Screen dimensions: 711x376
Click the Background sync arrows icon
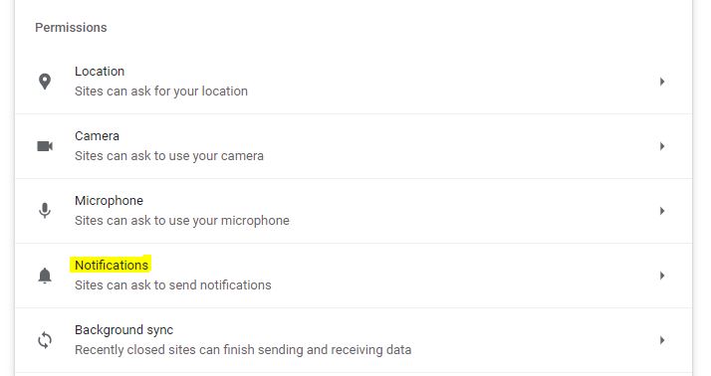click(45, 340)
